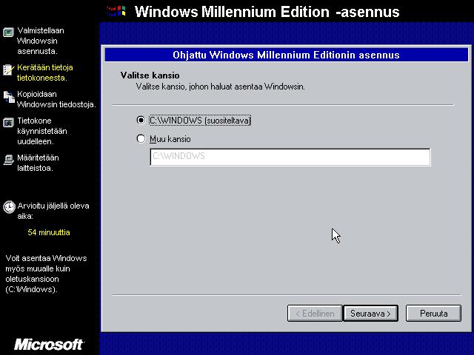The image size is (474, 355).
Task: Cancel setup with the Peruuta button
Action: click(433, 314)
